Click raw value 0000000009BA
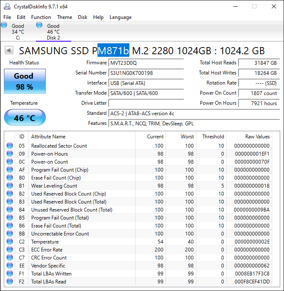This screenshot has width=284, height=291. point(252,210)
